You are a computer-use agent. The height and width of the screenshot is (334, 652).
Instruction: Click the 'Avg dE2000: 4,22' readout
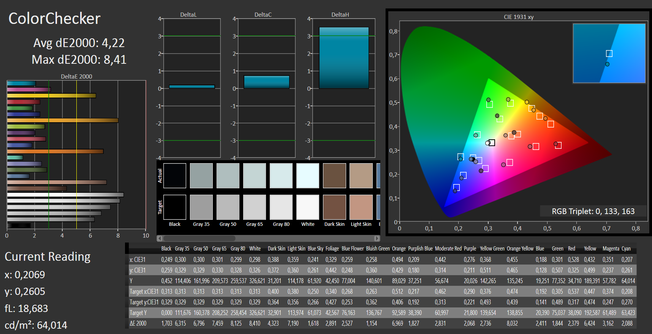coord(79,43)
